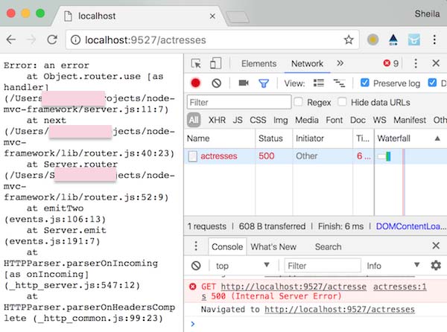Toggle the Preserve log checkbox
Viewport: 447px width, 332px height.
pos(364,83)
